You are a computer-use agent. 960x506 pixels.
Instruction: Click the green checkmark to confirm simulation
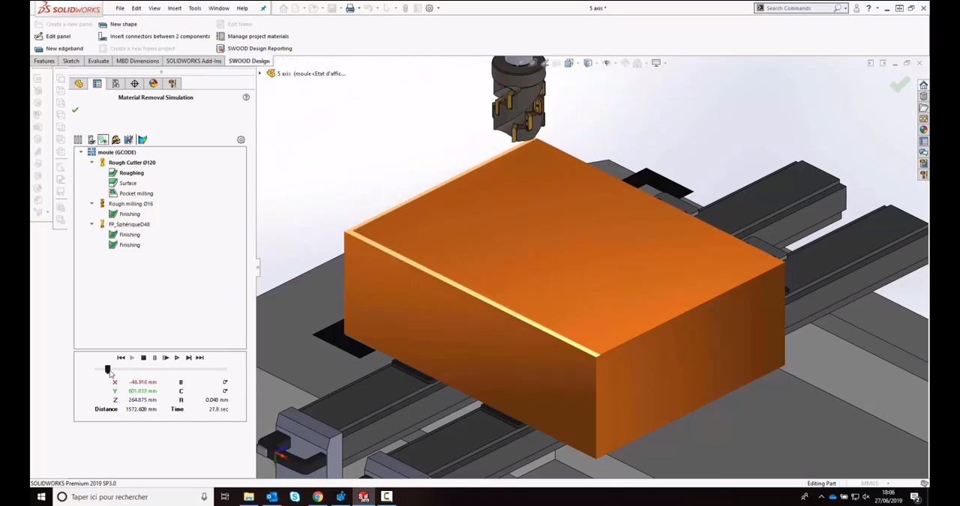click(75, 110)
